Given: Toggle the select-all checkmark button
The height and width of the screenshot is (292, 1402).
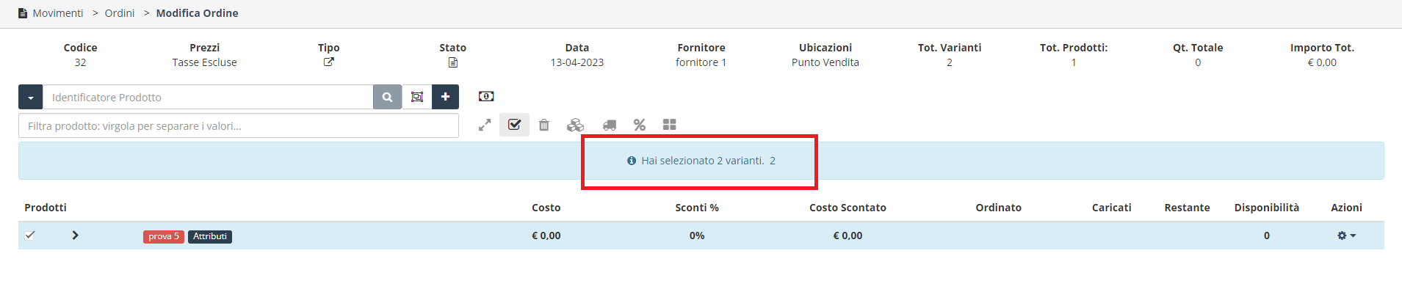Looking at the screenshot, I should coord(514,125).
